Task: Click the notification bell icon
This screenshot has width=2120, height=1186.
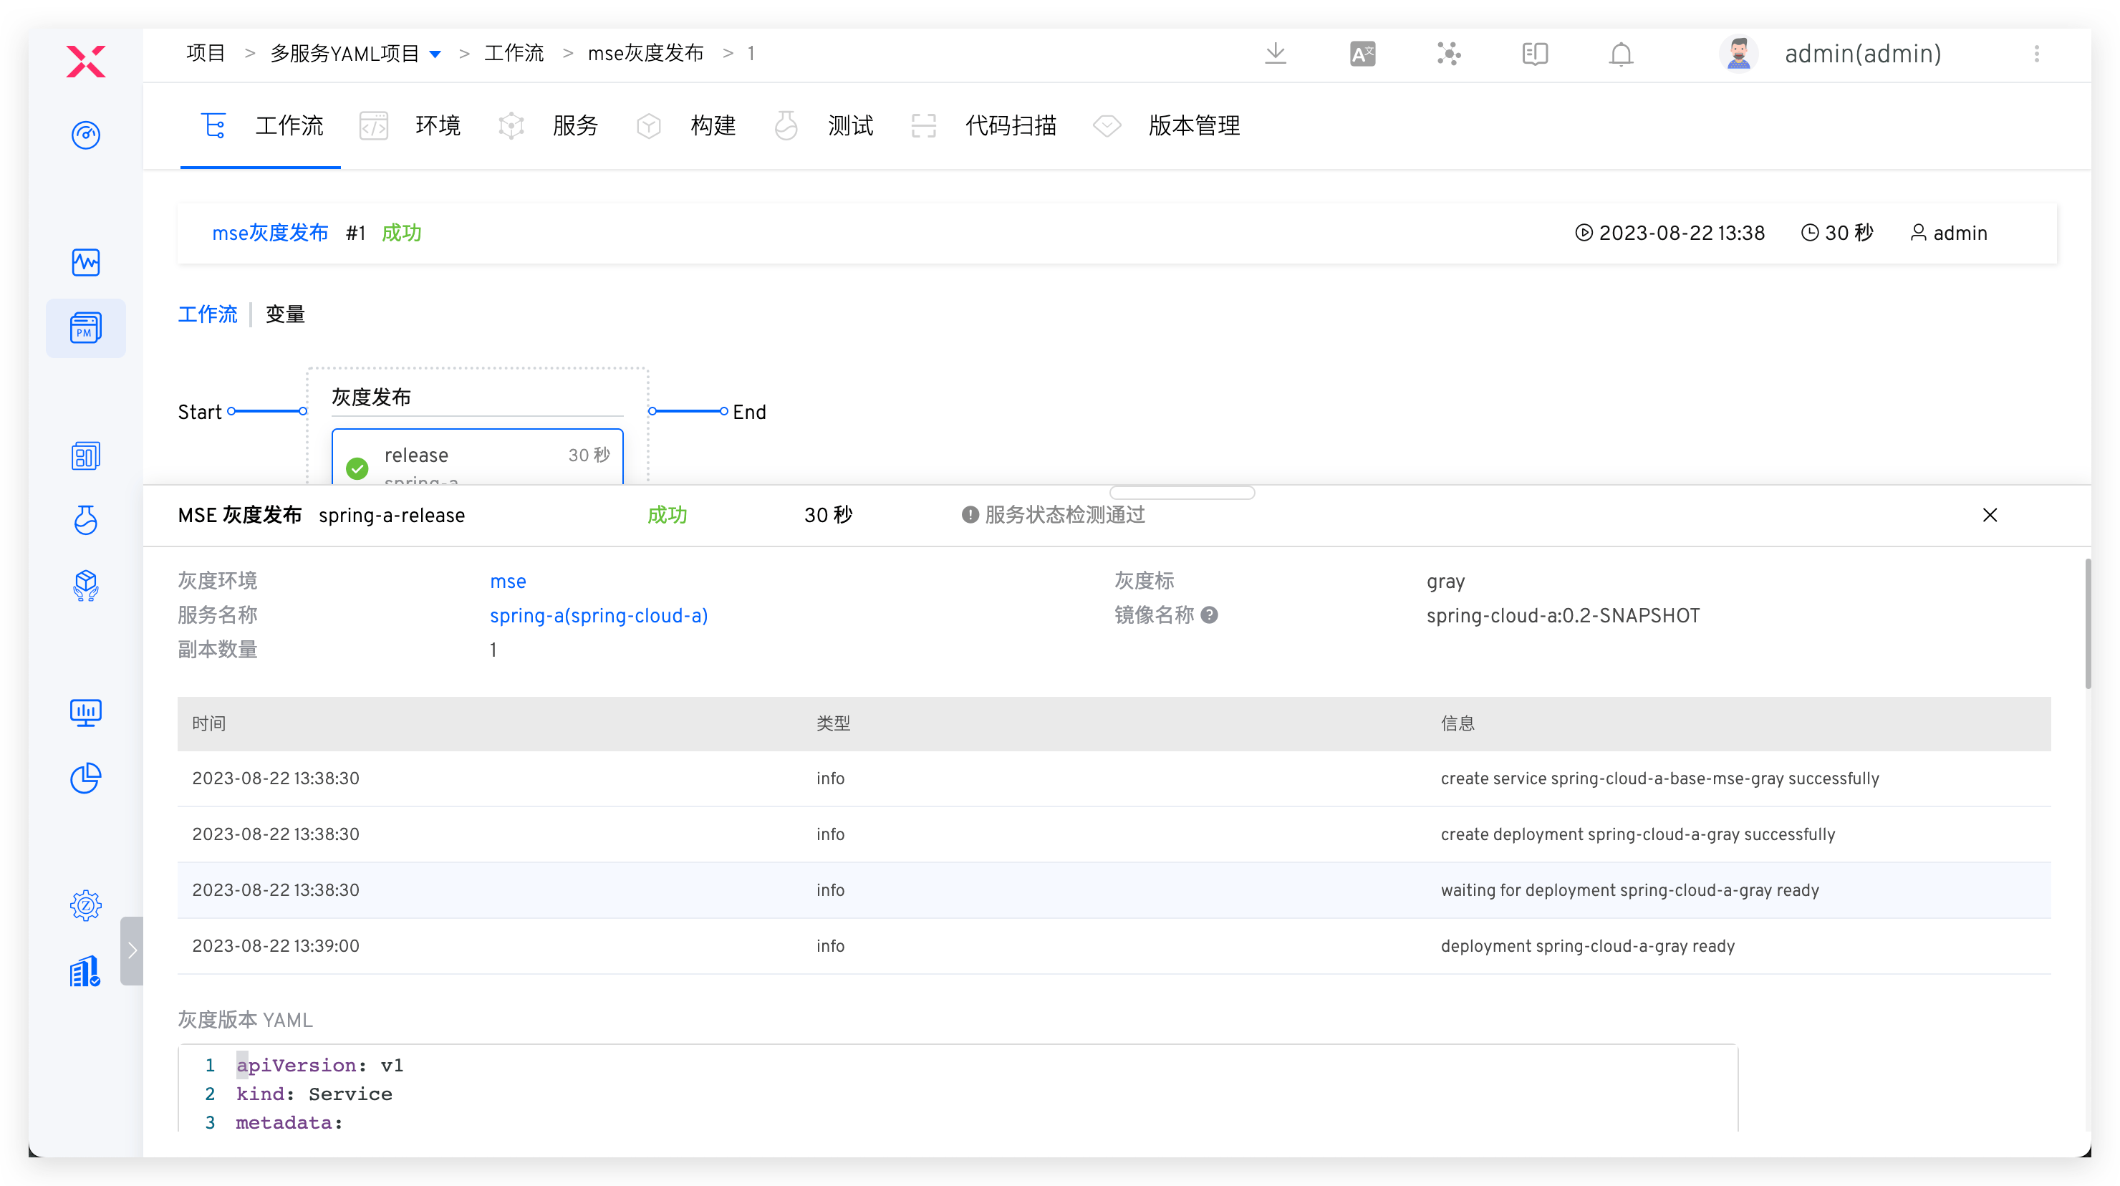Action: point(1621,54)
